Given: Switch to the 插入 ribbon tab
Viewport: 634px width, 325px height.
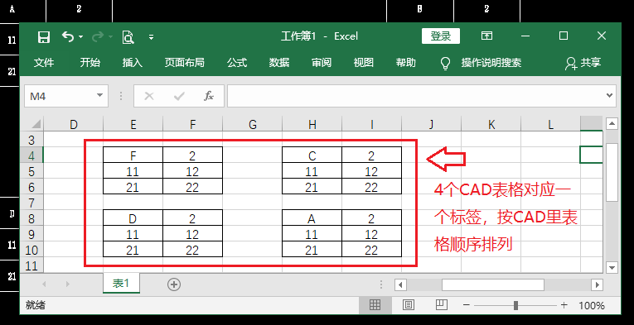Looking at the screenshot, I should [x=133, y=63].
